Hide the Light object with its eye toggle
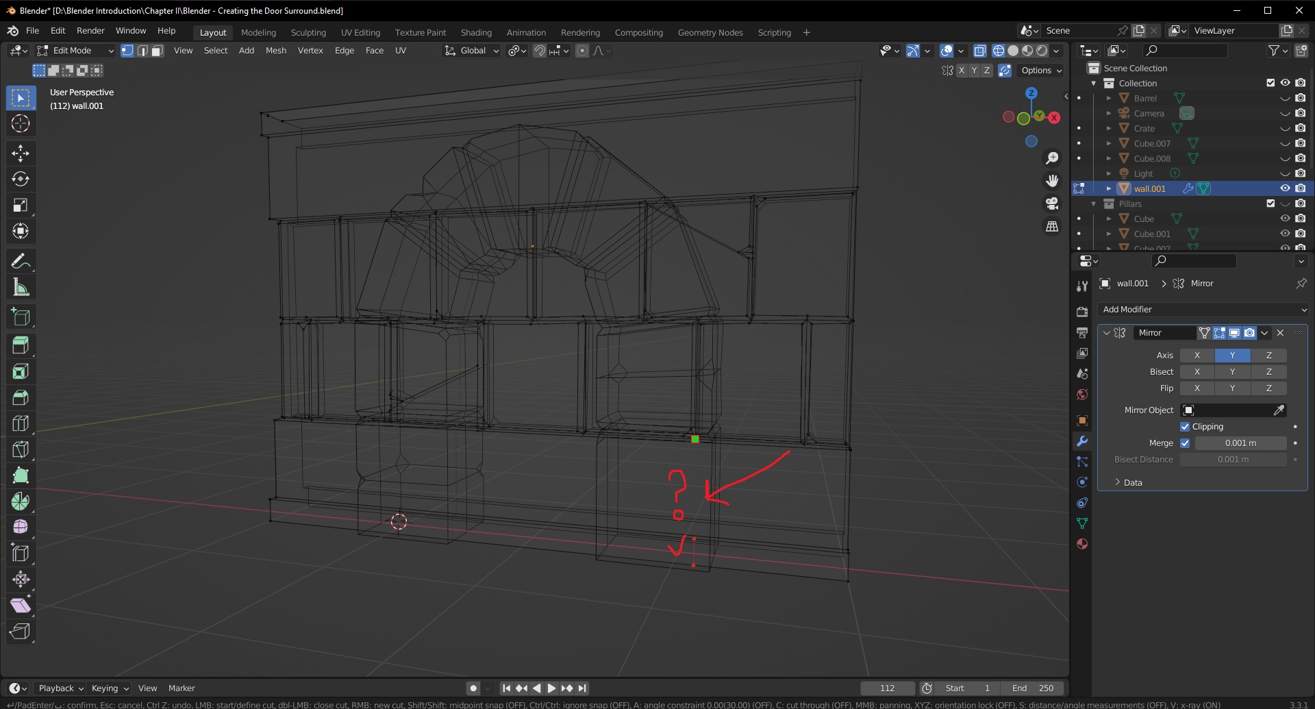The width and height of the screenshot is (1315, 709). (1284, 173)
